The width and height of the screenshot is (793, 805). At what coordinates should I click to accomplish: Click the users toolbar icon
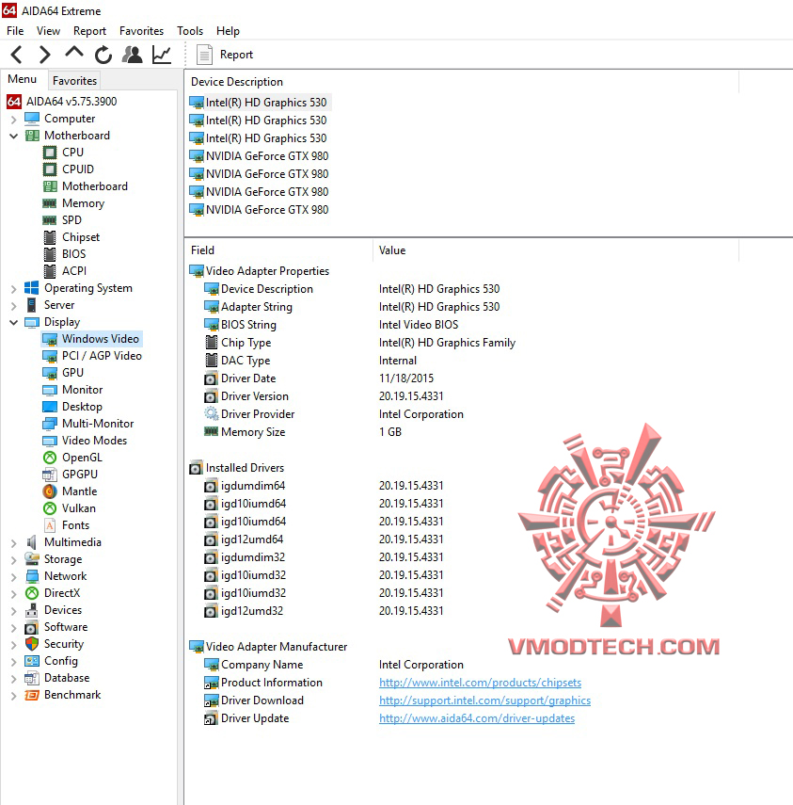pyautogui.click(x=132, y=55)
